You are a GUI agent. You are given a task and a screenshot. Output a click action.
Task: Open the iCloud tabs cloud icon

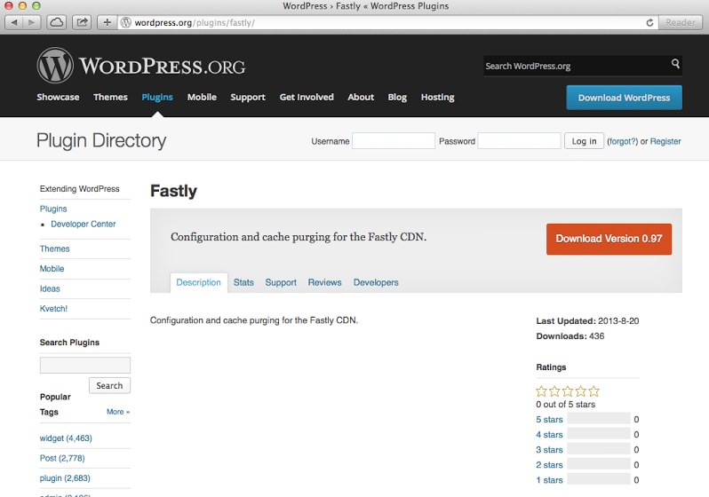pyautogui.click(x=57, y=22)
